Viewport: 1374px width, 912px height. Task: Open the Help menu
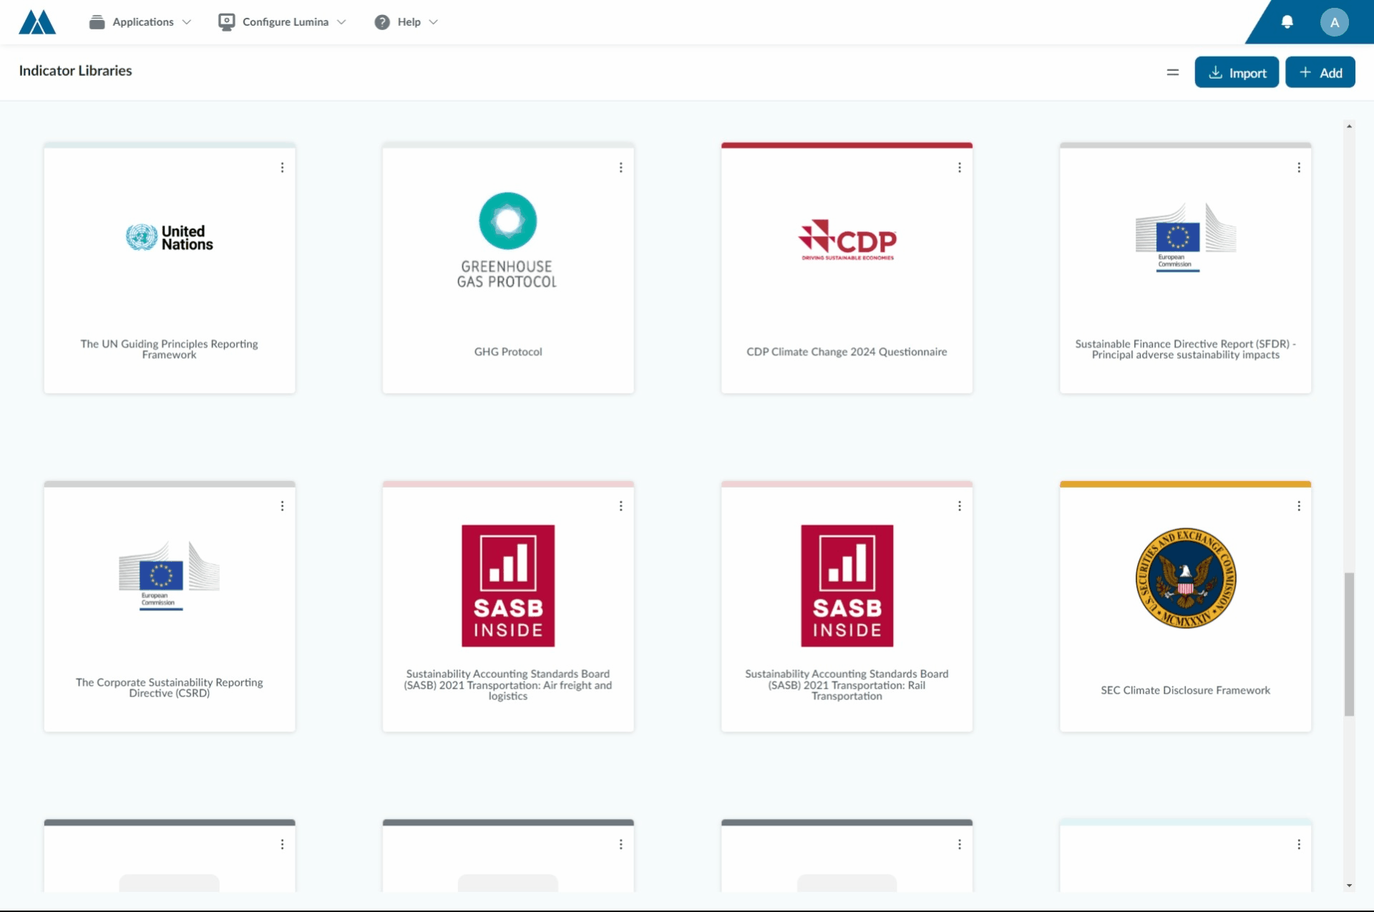(406, 22)
